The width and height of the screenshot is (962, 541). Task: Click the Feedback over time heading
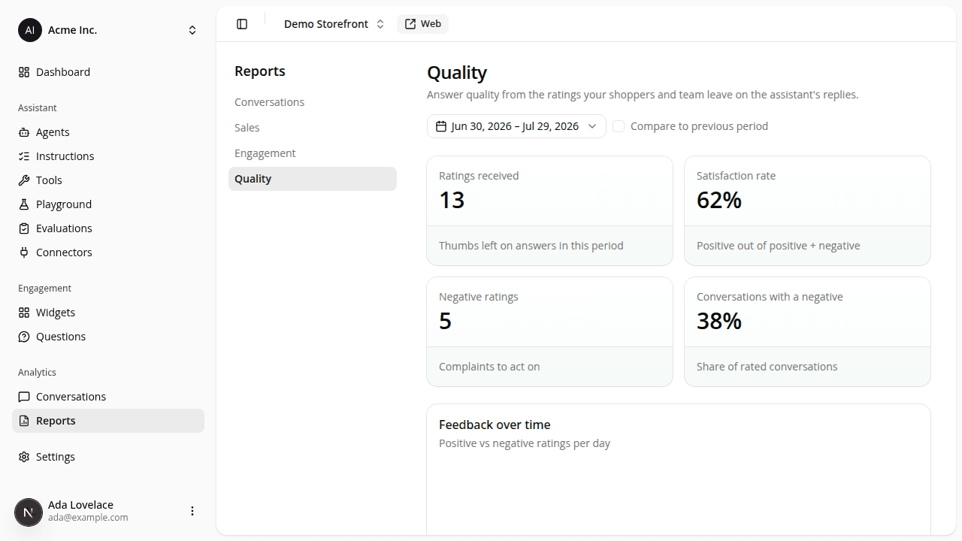coord(495,425)
